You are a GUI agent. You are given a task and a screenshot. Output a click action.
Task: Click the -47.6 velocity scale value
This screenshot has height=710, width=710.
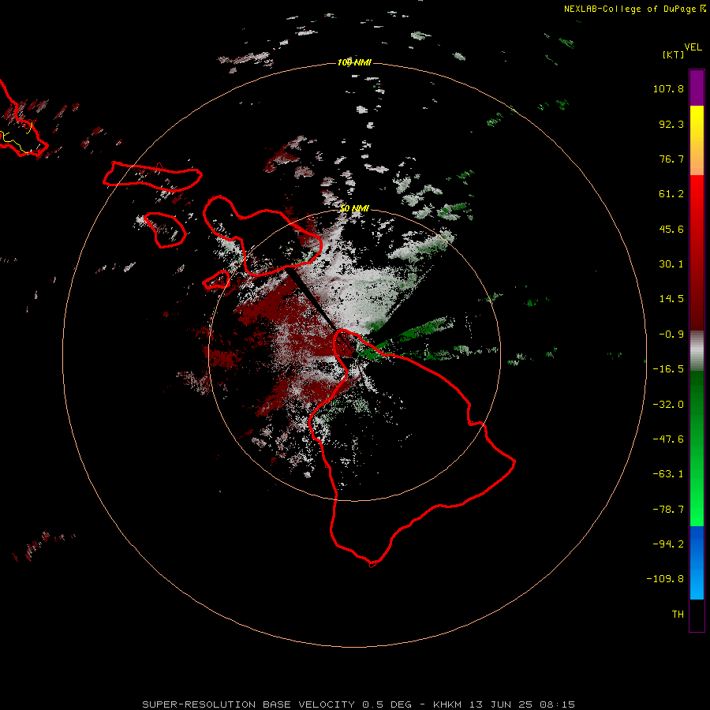668,439
